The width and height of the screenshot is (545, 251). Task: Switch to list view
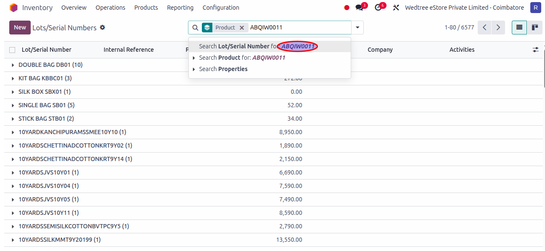tap(519, 27)
